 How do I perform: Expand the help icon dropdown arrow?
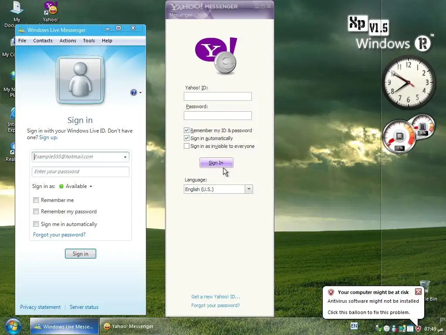[140, 92]
